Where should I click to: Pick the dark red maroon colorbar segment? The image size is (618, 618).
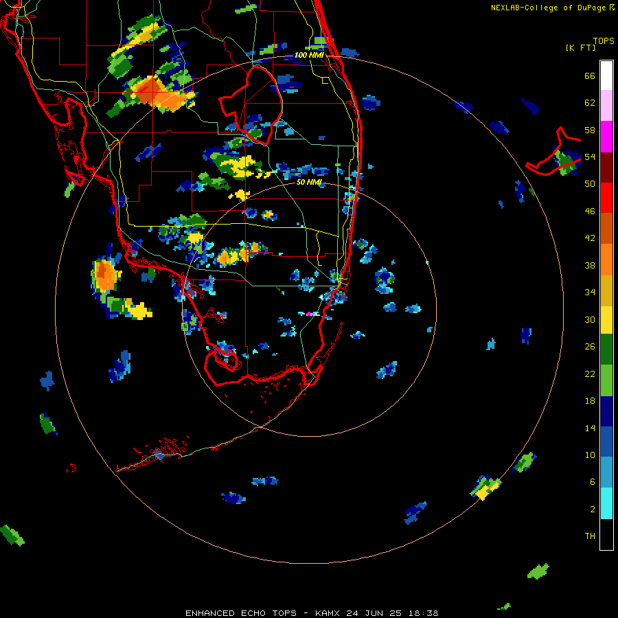click(606, 167)
